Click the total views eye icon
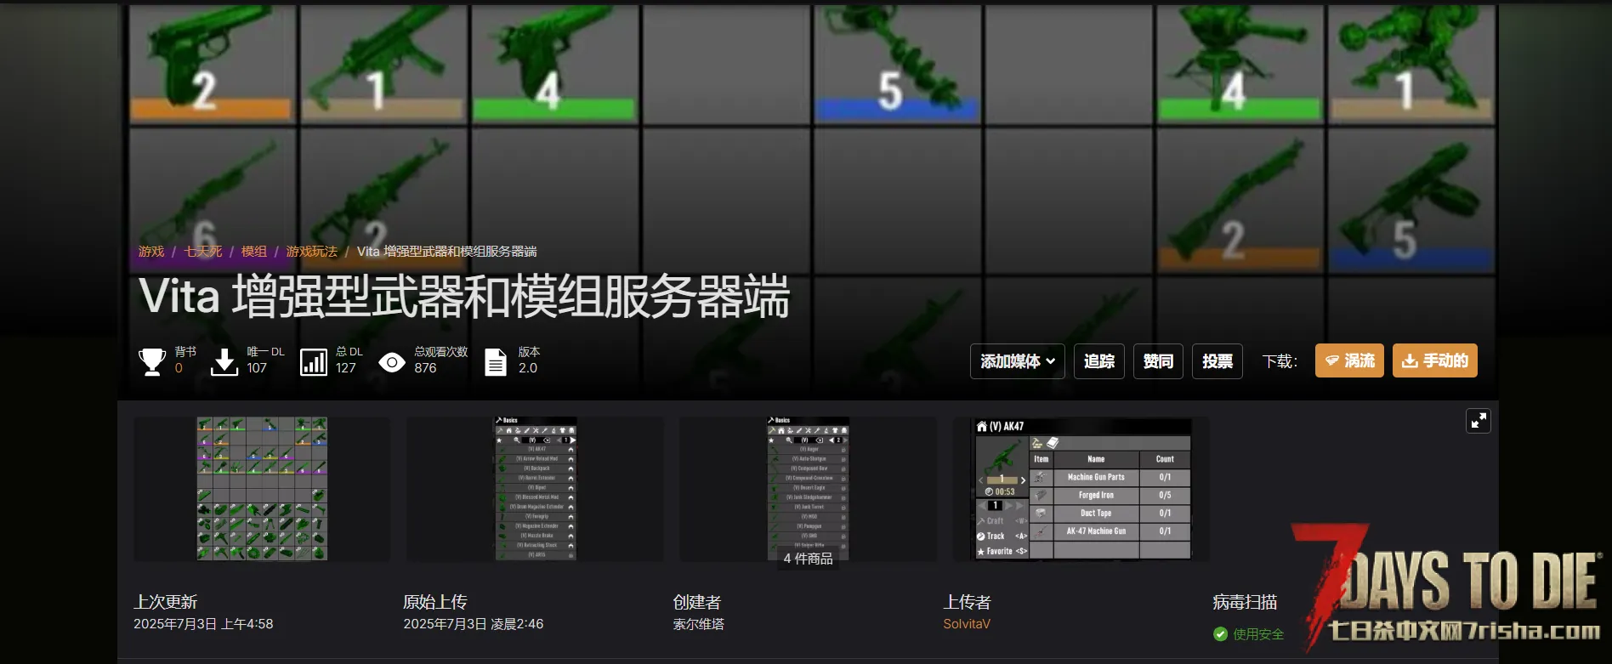The width and height of the screenshot is (1612, 664). pos(392,363)
